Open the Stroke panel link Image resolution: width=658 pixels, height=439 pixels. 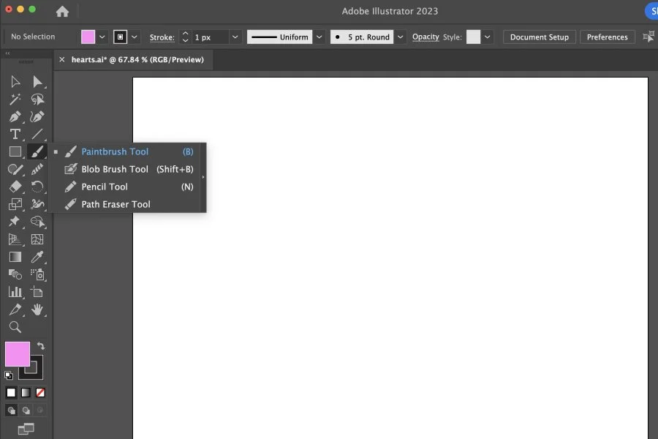(162, 37)
